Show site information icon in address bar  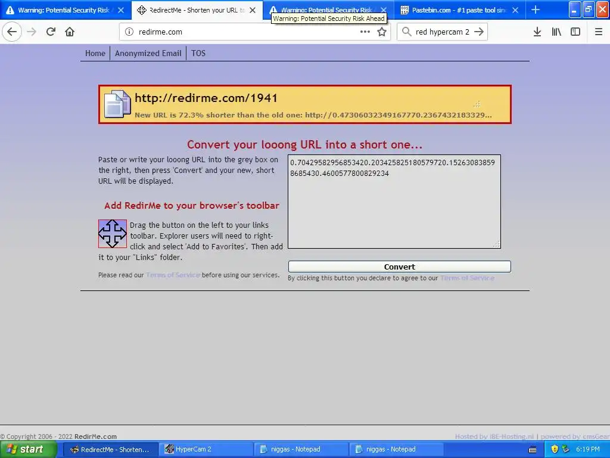129,32
